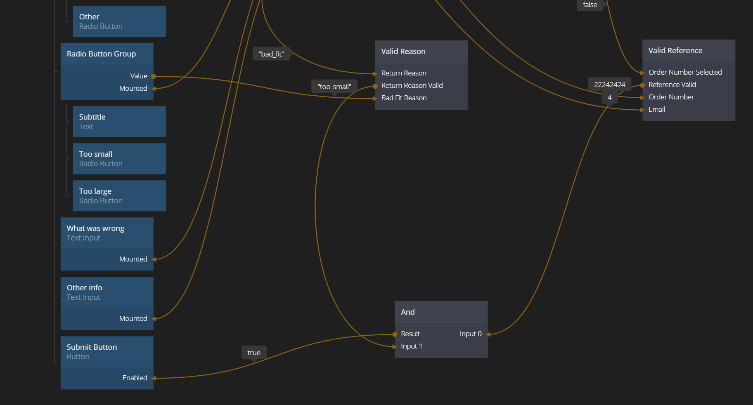
Task: Click the Reference Valid output port
Action: tap(642, 85)
